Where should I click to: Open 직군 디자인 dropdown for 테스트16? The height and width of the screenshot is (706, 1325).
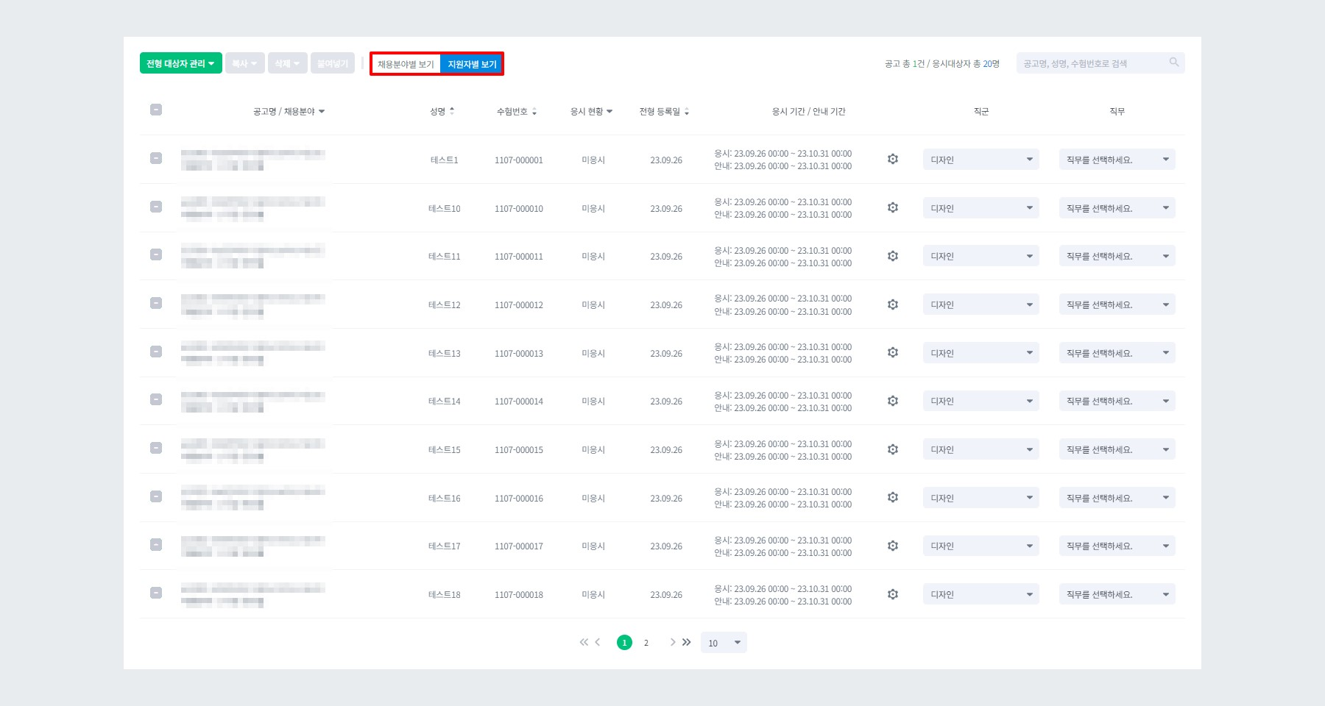[981, 498]
